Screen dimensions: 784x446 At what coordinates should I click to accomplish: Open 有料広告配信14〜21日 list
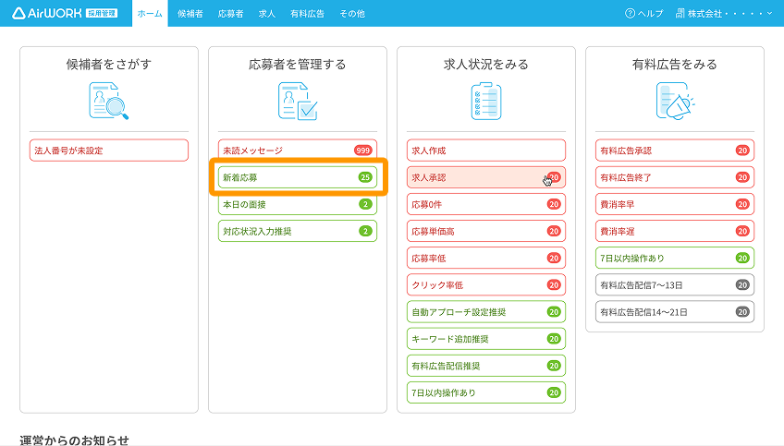(675, 312)
